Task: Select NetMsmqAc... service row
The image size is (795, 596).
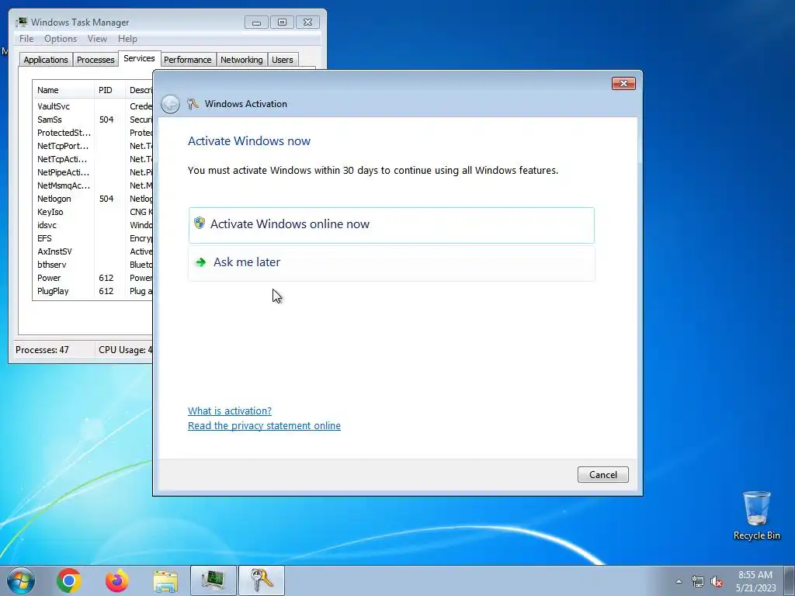Action: point(93,185)
